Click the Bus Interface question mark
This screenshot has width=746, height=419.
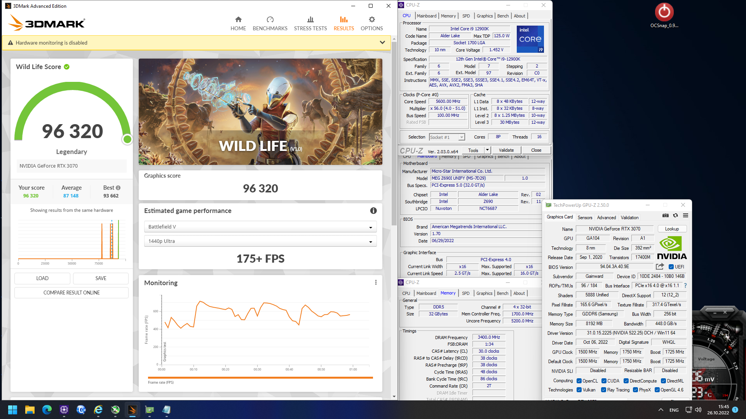click(x=685, y=286)
